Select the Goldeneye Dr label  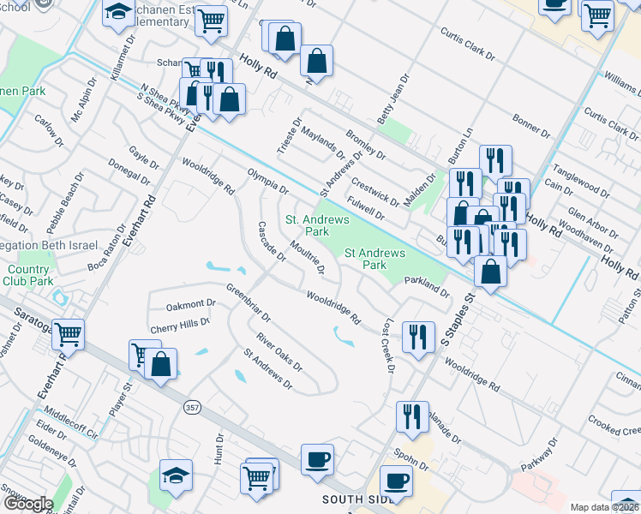tap(52, 451)
